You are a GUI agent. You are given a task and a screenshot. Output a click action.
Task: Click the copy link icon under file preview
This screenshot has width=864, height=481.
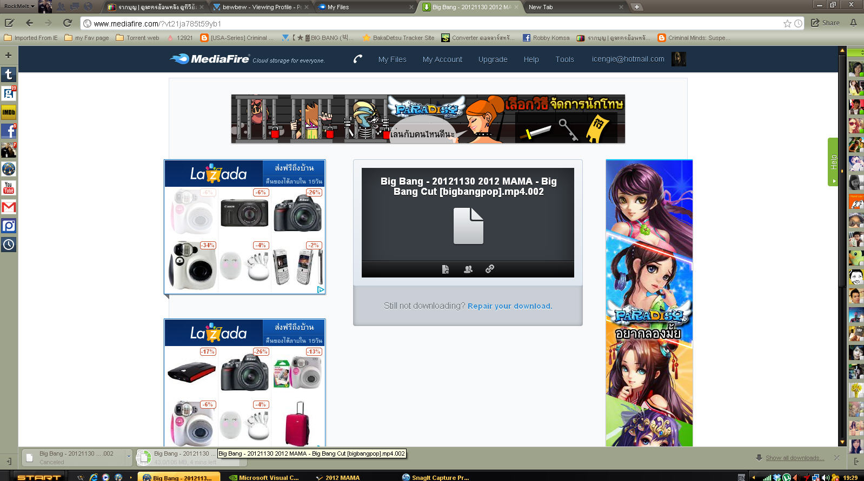[x=490, y=269]
